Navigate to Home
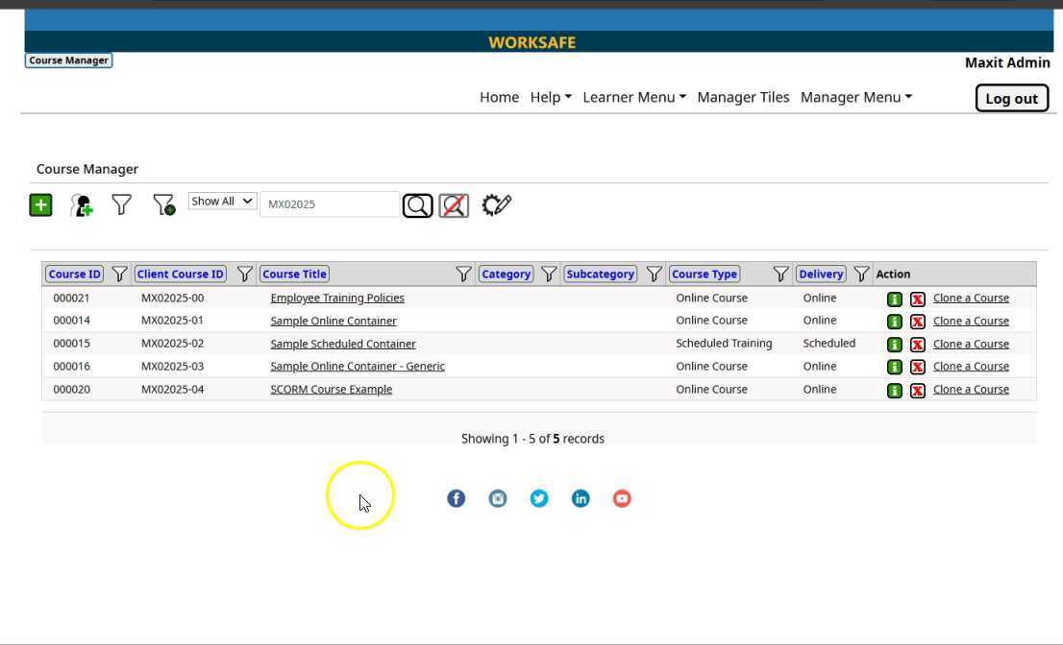This screenshot has height=645, width=1063. click(499, 97)
